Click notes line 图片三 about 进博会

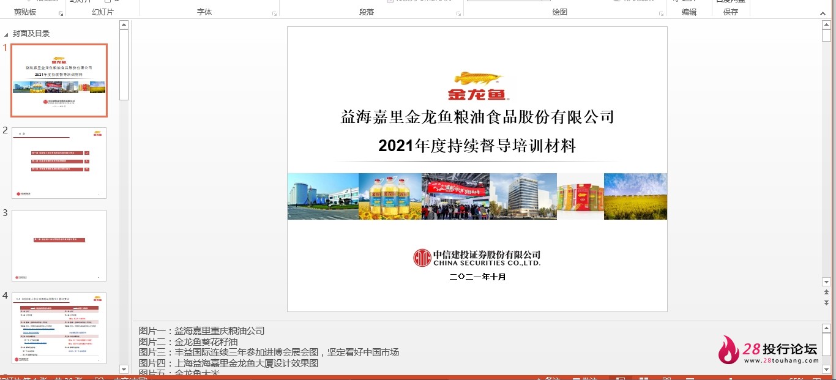click(269, 352)
